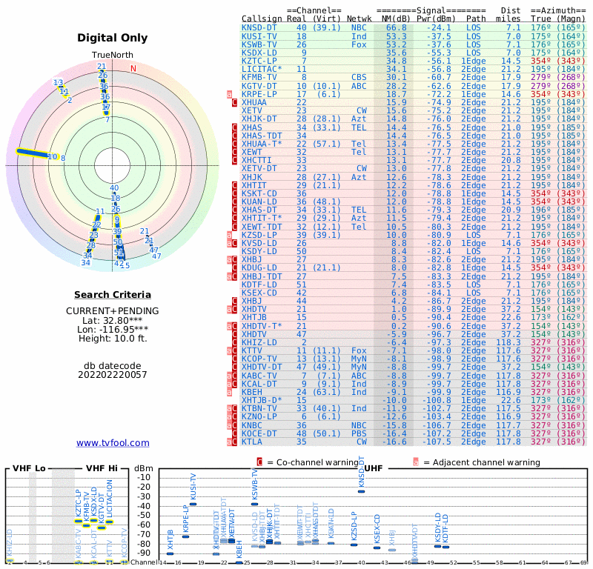Click the 66.8 NM value for KNSD-DT
The height and width of the screenshot is (569, 593).
[x=397, y=28]
